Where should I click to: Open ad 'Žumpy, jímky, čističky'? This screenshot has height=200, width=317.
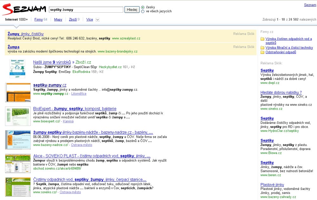click(26, 34)
